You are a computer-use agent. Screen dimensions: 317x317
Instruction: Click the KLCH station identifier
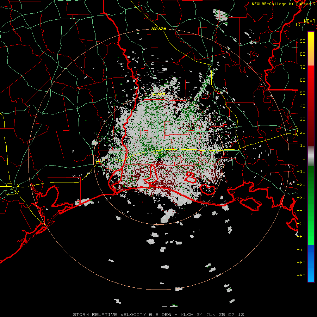(187, 315)
